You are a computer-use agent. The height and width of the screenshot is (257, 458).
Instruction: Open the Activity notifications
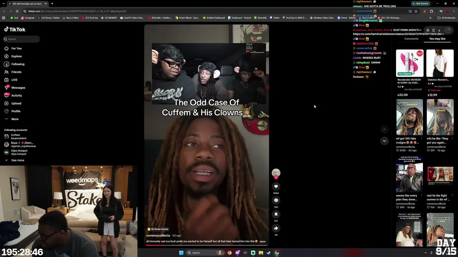pos(13,95)
